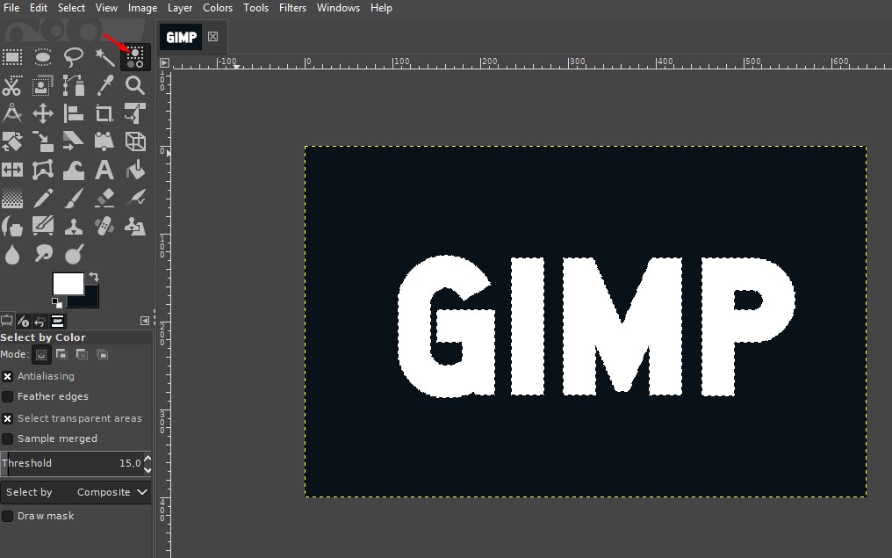Enable the Feather edges option
892x558 pixels.
point(8,397)
